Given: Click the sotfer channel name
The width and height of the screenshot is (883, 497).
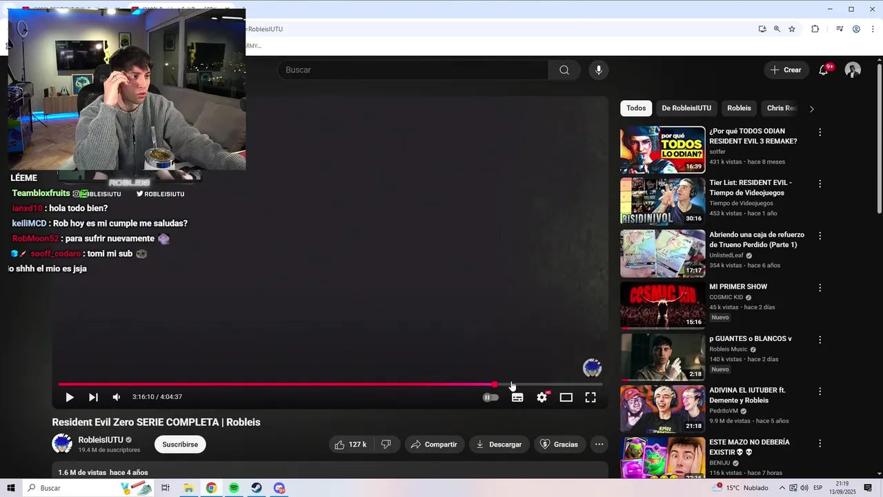Looking at the screenshot, I should [x=717, y=152].
